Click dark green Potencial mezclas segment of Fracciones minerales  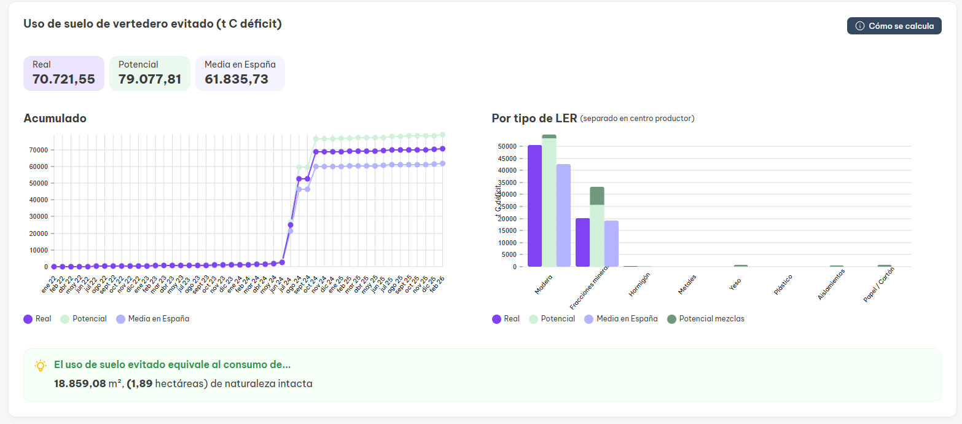click(x=597, y=195)
